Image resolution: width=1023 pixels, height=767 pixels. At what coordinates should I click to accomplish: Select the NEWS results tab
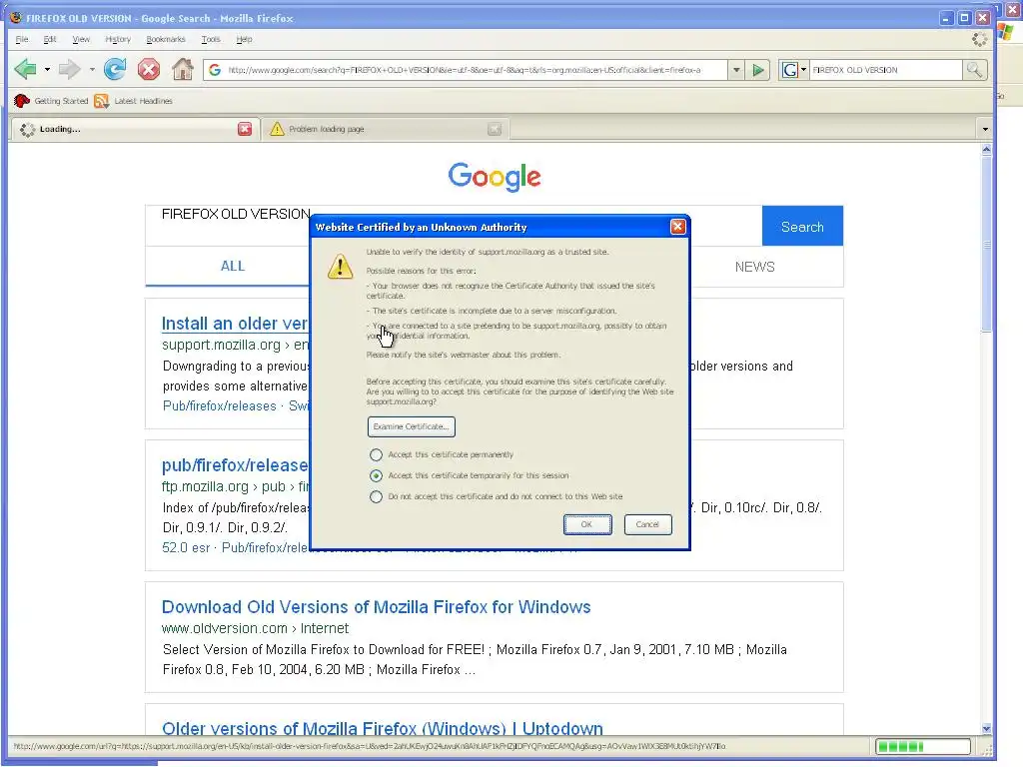point(755,267)
